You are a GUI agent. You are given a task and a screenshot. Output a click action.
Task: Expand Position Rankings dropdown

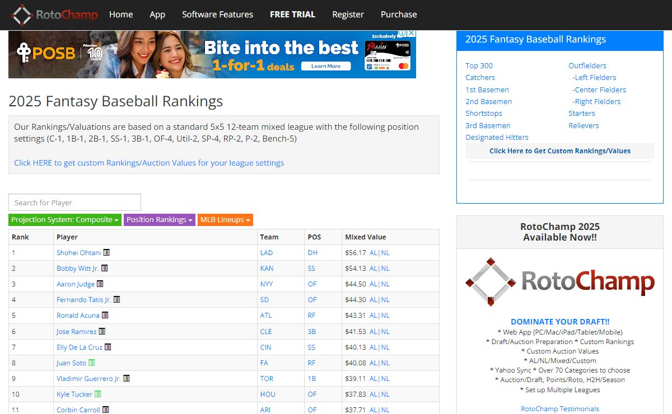pyautogui.click(x=160, y=220)
